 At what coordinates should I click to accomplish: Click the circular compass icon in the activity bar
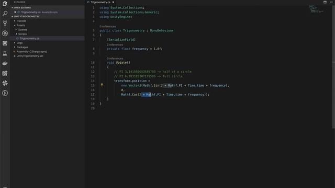point(5,93)
